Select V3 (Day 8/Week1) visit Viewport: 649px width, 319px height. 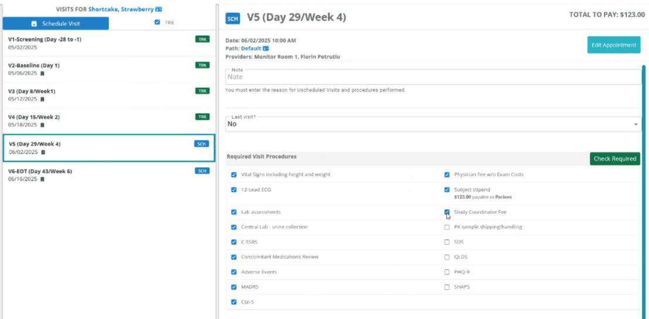point(108,95)
